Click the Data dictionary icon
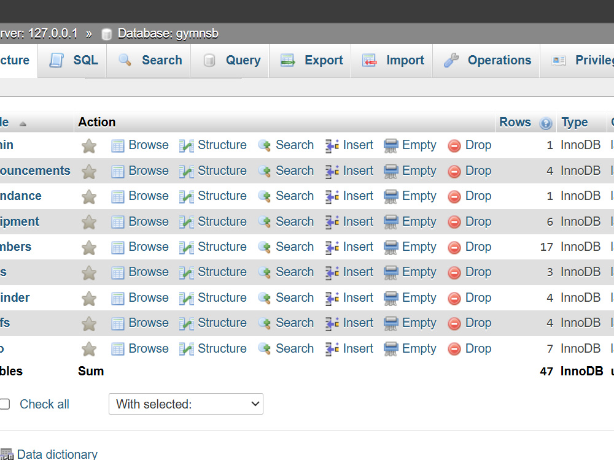Screen dimensions: 614x460 click(x=6, y=454)
